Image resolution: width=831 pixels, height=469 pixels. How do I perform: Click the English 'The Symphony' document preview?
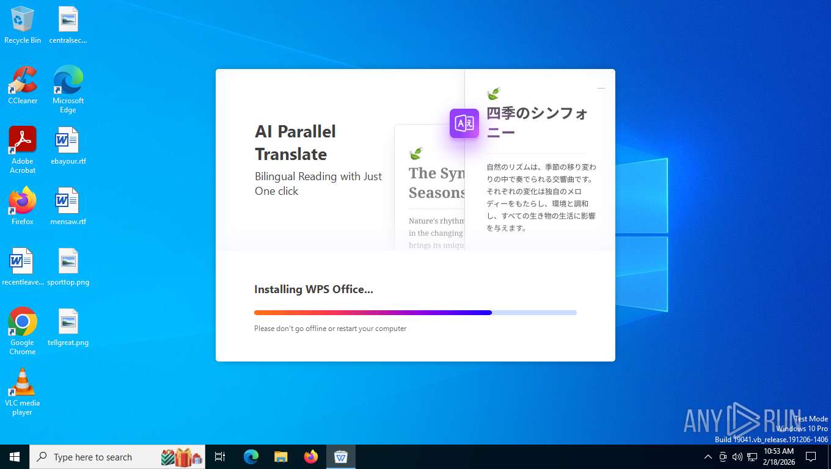pyautogui.click(x=430, y=187)
